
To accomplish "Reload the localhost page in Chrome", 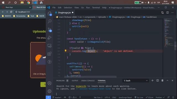I will click(11, 12).
